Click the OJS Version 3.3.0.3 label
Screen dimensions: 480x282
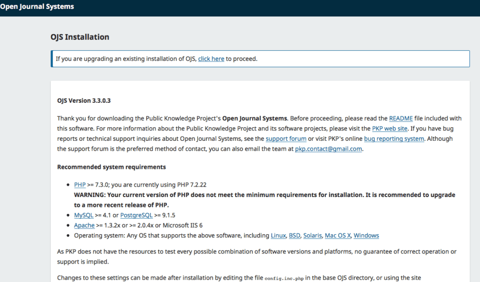click(x=84, y=100)
